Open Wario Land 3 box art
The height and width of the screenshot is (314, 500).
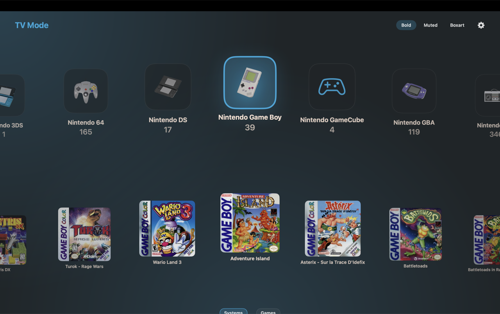coord(167,229)
